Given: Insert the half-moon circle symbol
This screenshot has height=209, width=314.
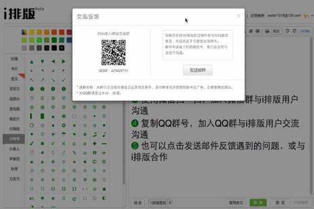Looking at the screenshot, I should click(x=104, y=199).
